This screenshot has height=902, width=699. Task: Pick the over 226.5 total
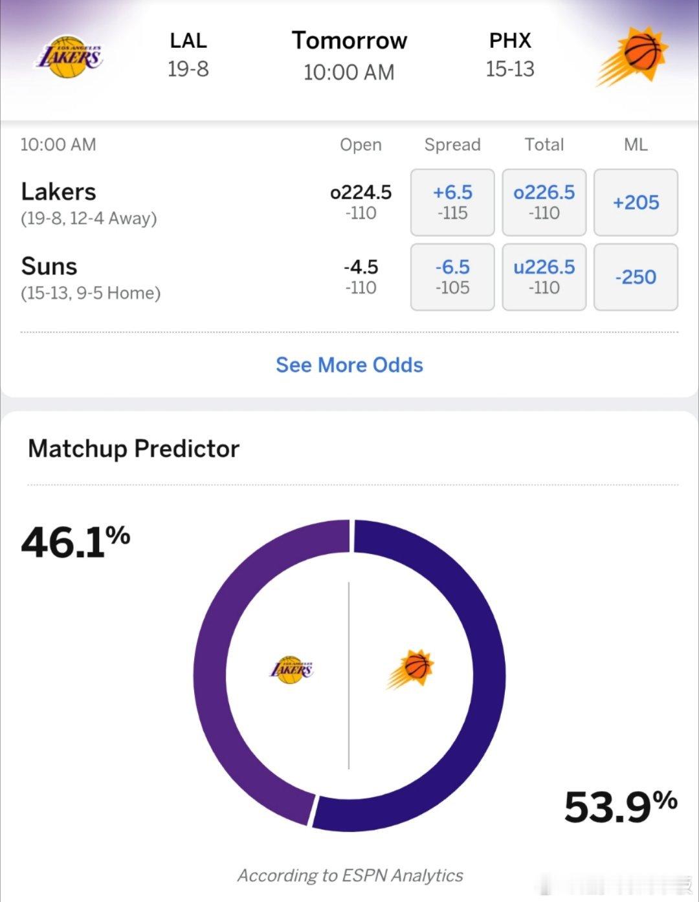[544, 202]
